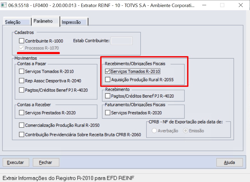Screen dimensions: 250x182
Task: Toggle the Processos R-1070 checkbox
Action: 21,48
